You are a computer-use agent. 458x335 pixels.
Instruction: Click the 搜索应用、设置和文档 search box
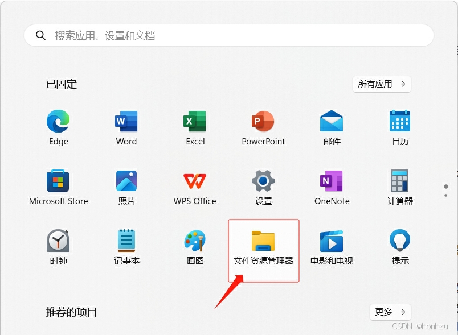228,35
